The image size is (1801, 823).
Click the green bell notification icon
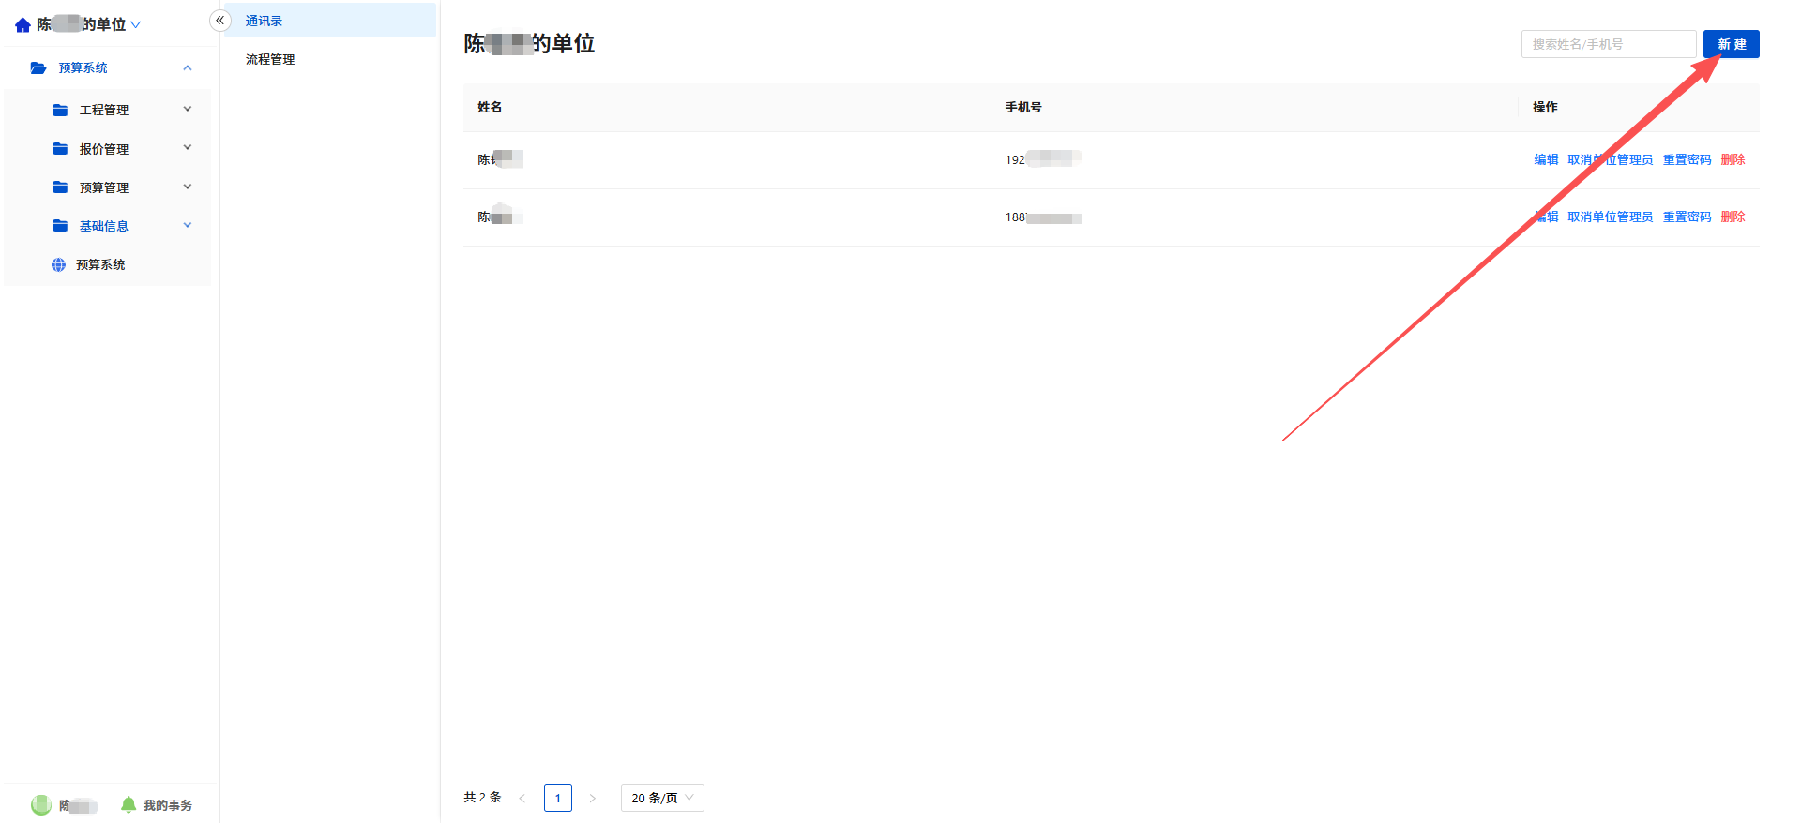(129, 804)
